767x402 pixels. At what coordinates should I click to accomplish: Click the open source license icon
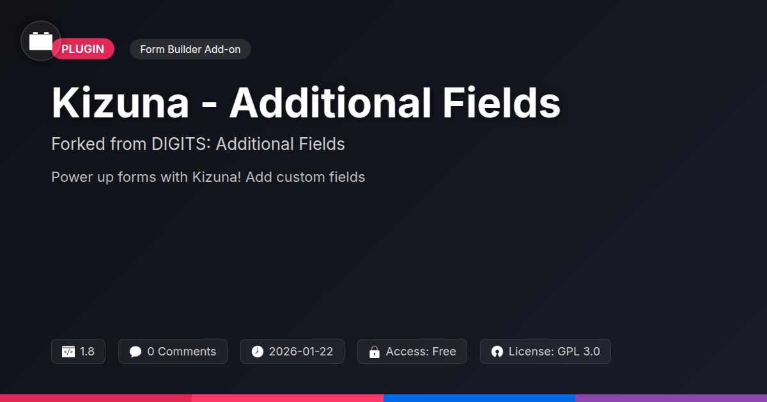coord(497,352)
